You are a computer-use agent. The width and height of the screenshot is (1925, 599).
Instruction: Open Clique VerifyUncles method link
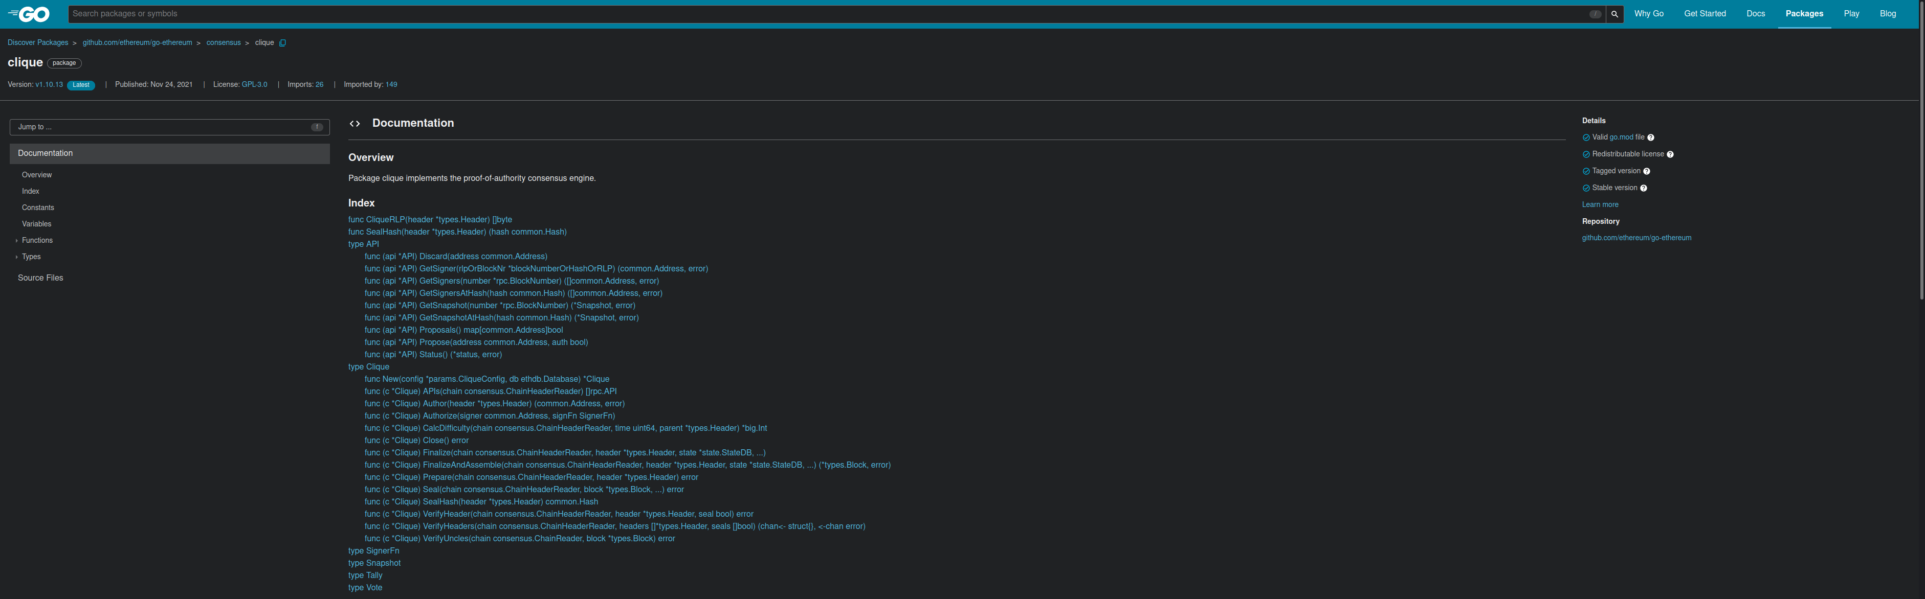[520, 539]
